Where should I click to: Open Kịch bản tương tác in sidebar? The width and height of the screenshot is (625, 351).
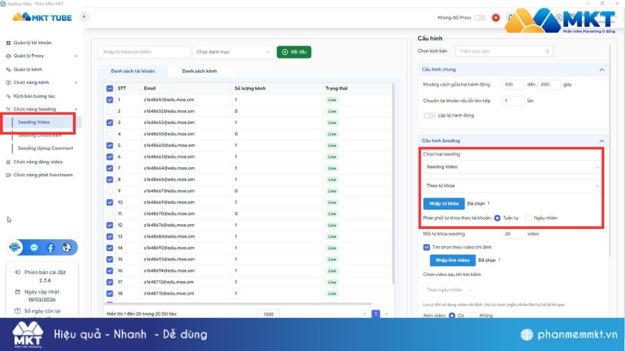coord(34,96)
